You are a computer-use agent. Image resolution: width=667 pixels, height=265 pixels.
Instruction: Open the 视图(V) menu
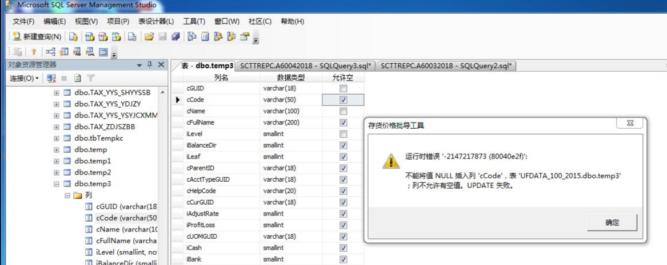(86, 21)
